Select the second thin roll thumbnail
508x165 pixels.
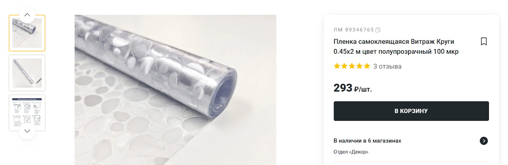[27, 73]
